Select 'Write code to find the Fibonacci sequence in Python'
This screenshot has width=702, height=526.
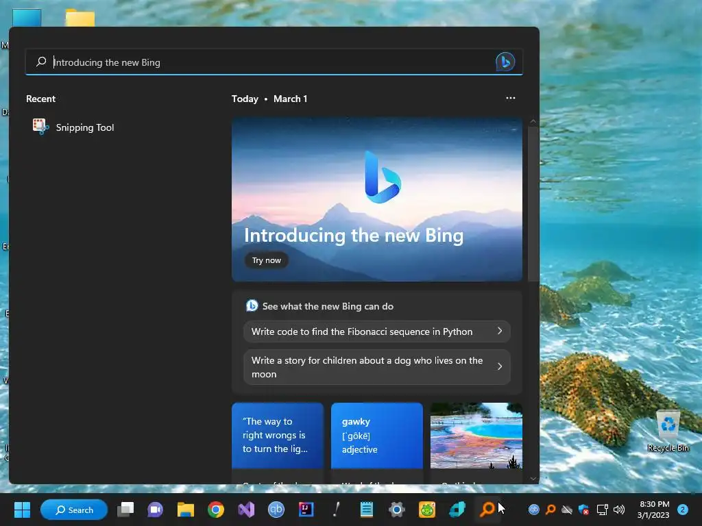point(377,331)
